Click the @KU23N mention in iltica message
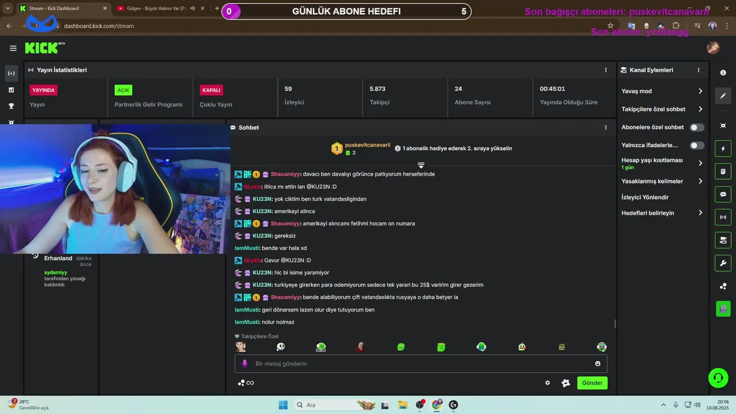736x414 pixels. (317, 187)
